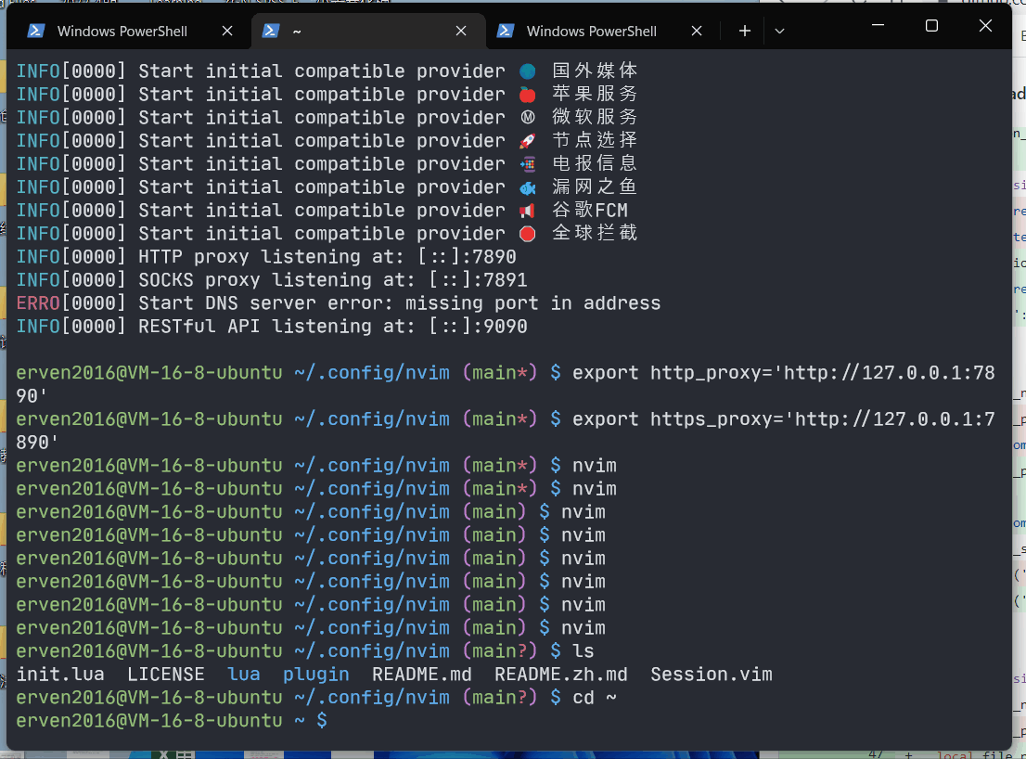Click the red circle icon beside 全球拦截

pyautogui.click(x=527, y=232)
